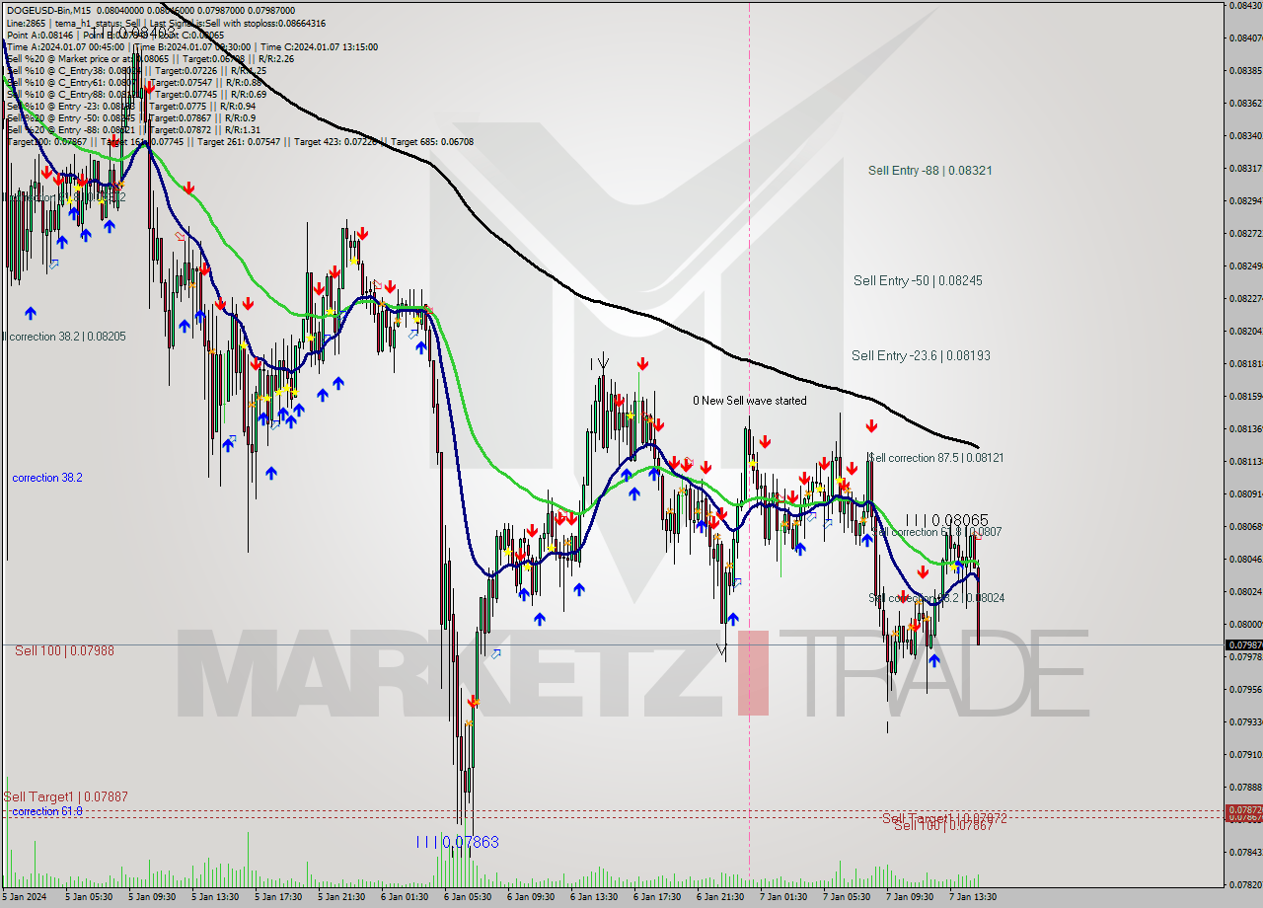The width and height of the screenshot is (1263, 908).
Task: Click the 'Sell Entry -23.6 | 0.08193' label
Action: click(x=921, y=355)
